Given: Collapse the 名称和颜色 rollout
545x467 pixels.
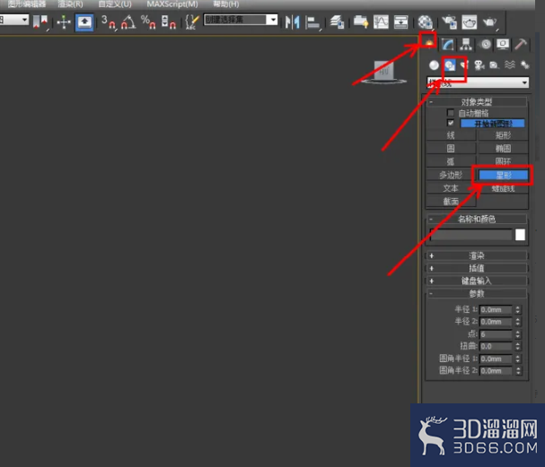Looking at the screenshot, I should tap(477, 219).
